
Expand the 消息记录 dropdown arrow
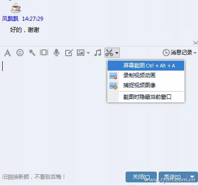click(x=195, y=53)
